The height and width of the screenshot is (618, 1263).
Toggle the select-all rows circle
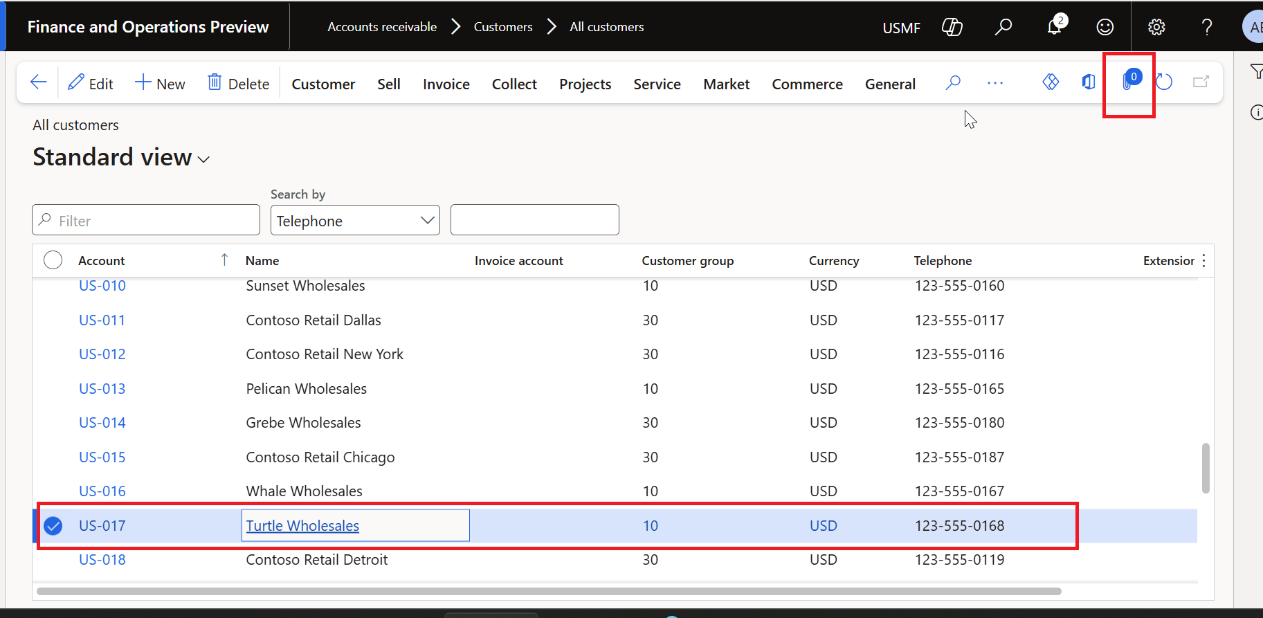tap(53, 260)
